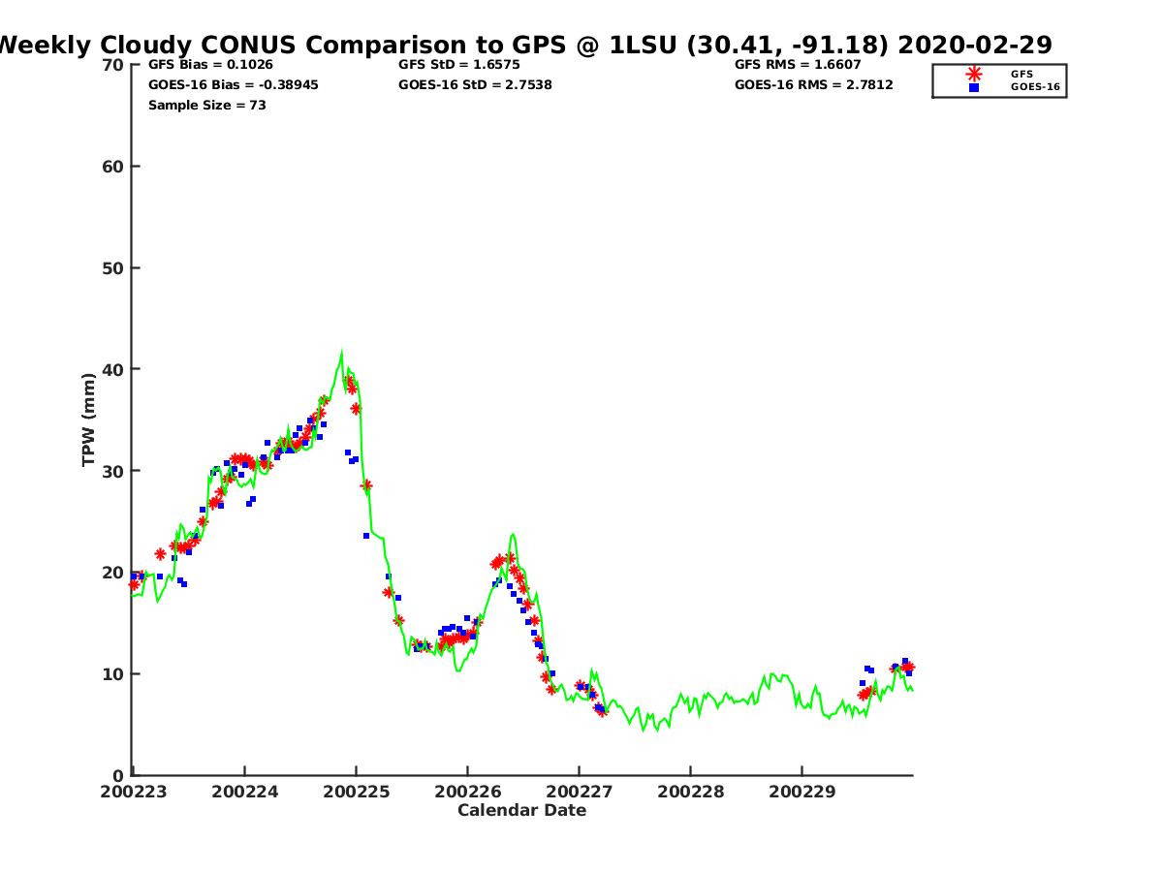The height and width of the screenshot is (872, 1163).
Task: Click the TPW (mm) axis label
Action: tap(89, 420)
